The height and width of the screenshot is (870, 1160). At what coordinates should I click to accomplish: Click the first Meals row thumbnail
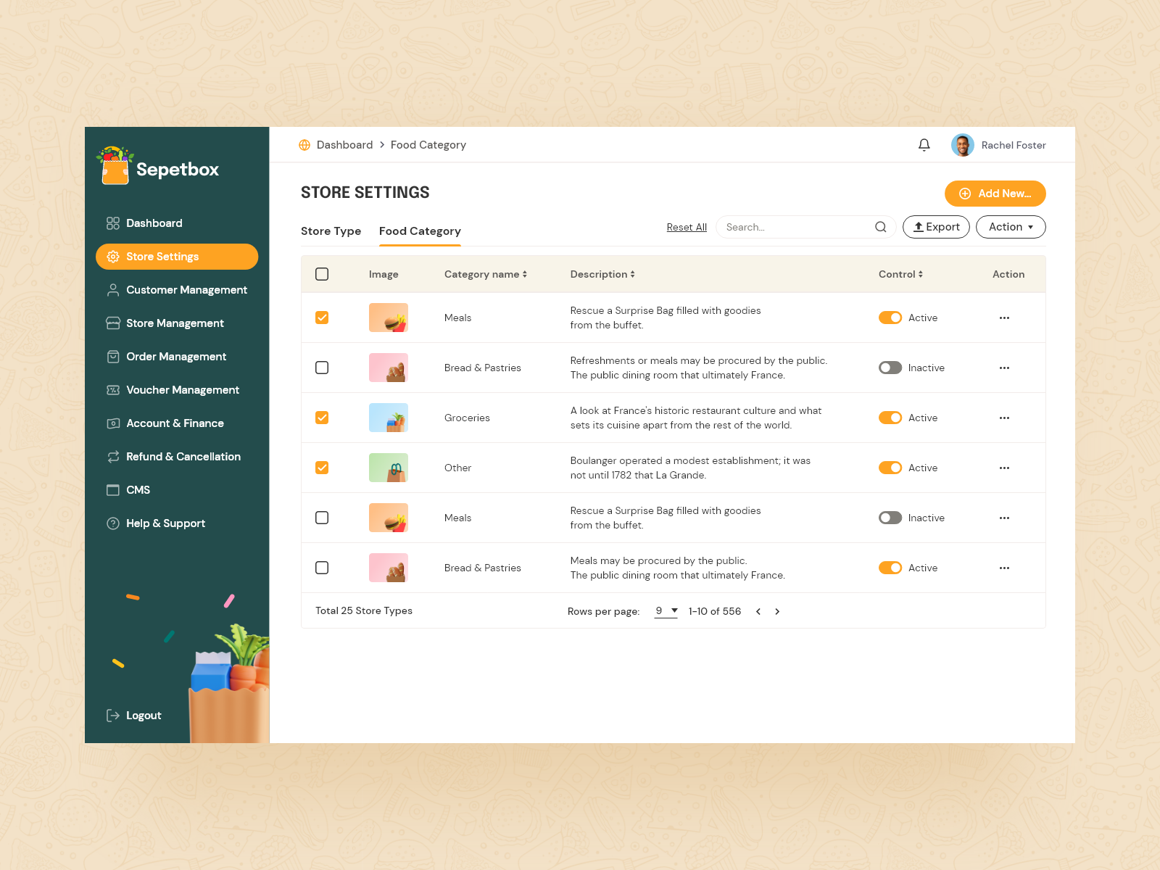click(389, 318)
